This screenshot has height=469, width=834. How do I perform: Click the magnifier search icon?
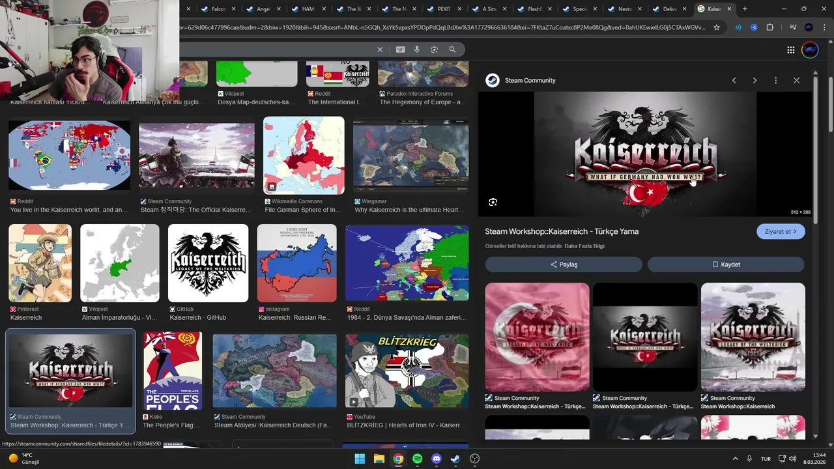pyautogui.click(x=452, y=50)
